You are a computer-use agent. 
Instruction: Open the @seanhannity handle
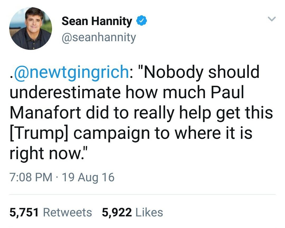pyautogui.click(x=99, y=37)
